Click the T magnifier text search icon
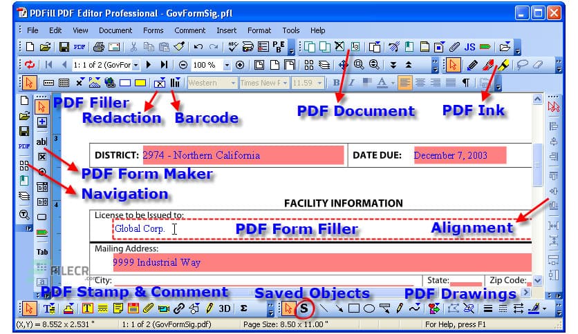 tap(24, 215)
